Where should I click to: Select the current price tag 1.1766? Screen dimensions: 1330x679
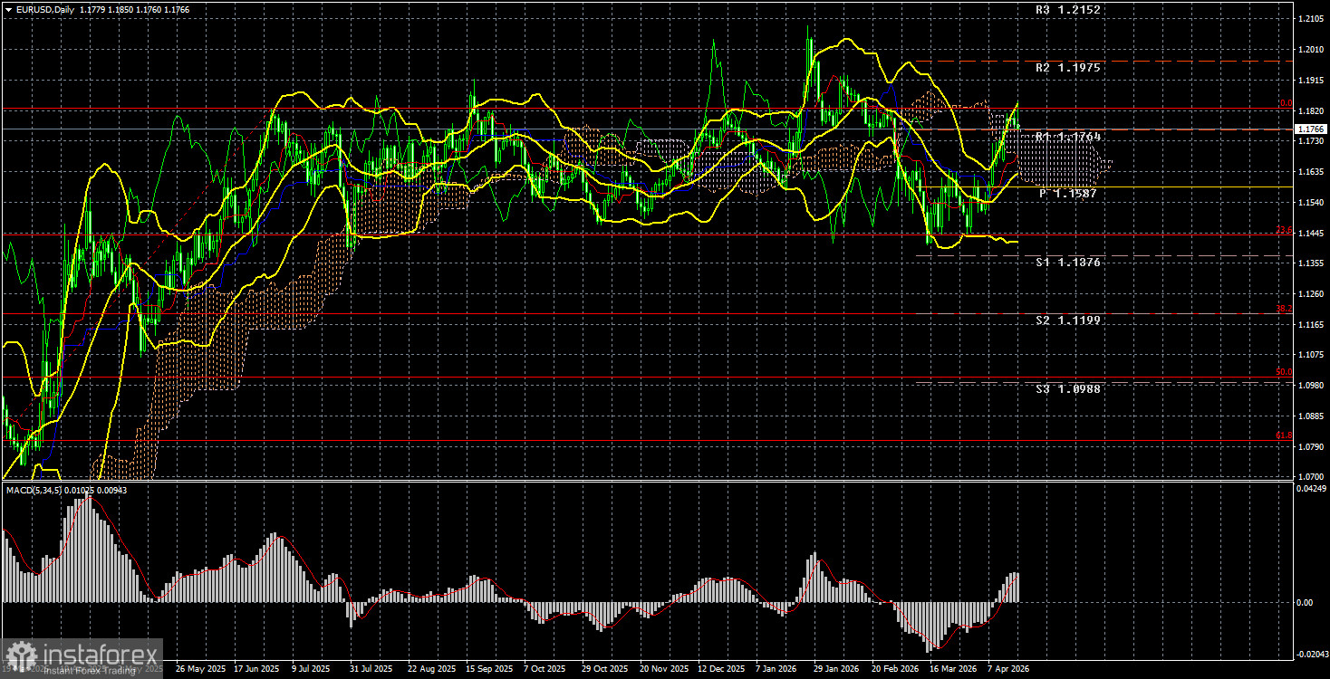tap(1309, 129)
